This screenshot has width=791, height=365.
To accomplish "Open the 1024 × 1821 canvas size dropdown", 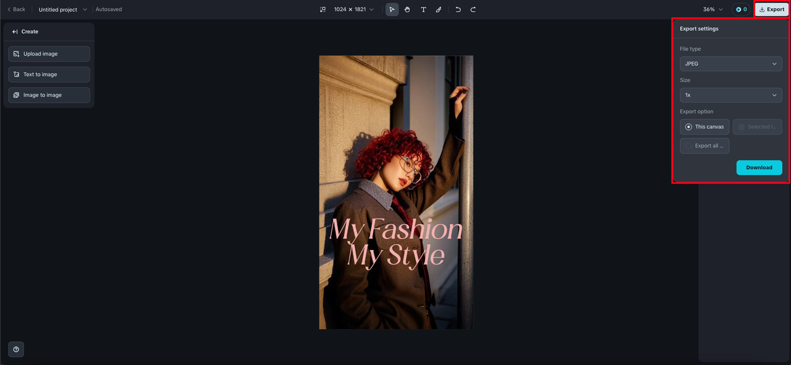I will click(354, 9).
